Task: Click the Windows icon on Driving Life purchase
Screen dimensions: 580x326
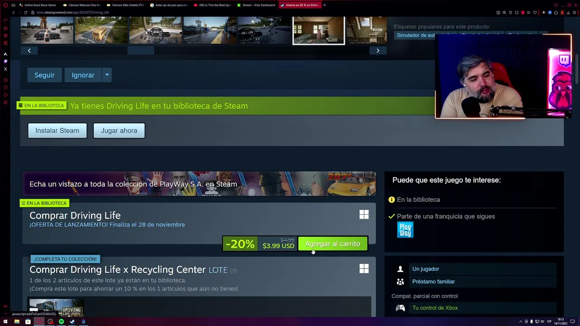Action: pos(364,215)
